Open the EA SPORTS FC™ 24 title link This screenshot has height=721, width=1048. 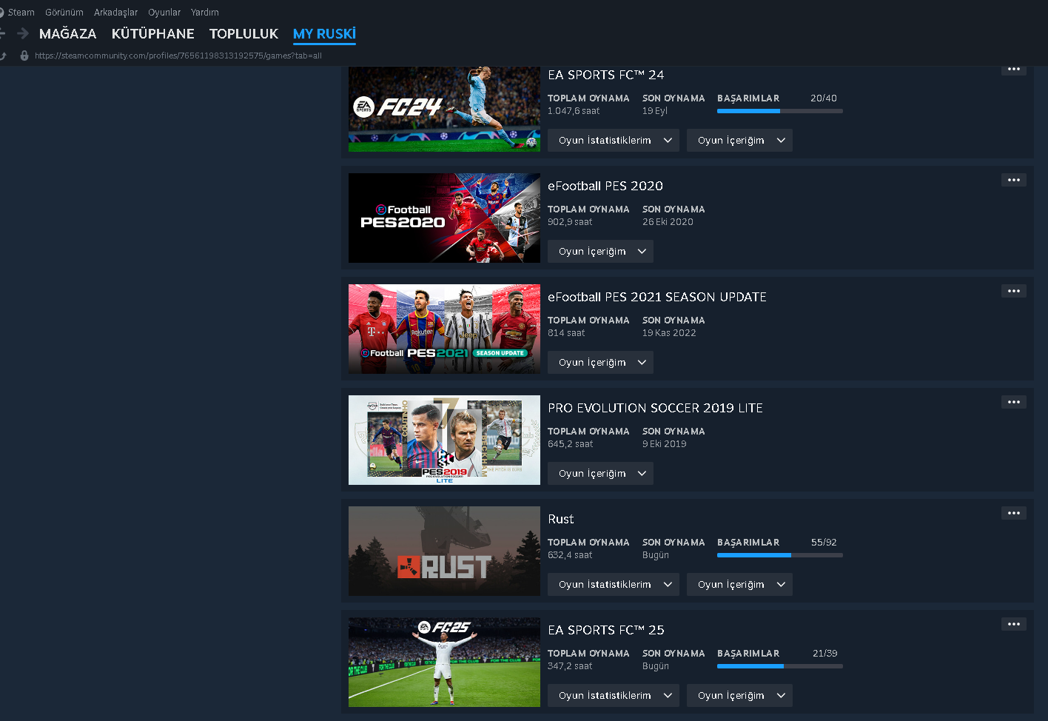605,75
